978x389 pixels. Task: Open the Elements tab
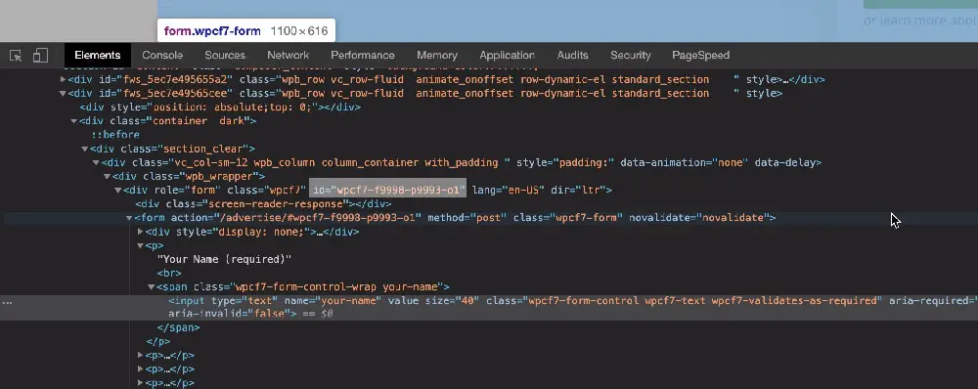pyautogui.click(x=97, y=56)
